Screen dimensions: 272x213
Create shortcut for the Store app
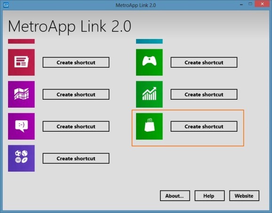coord(204,126)
